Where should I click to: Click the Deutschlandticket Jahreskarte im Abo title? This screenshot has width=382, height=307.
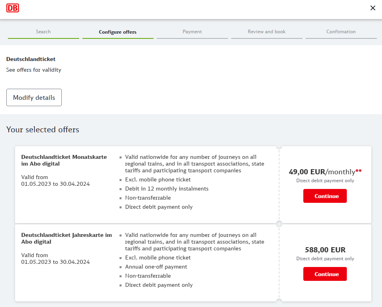[x=66, y=238]
